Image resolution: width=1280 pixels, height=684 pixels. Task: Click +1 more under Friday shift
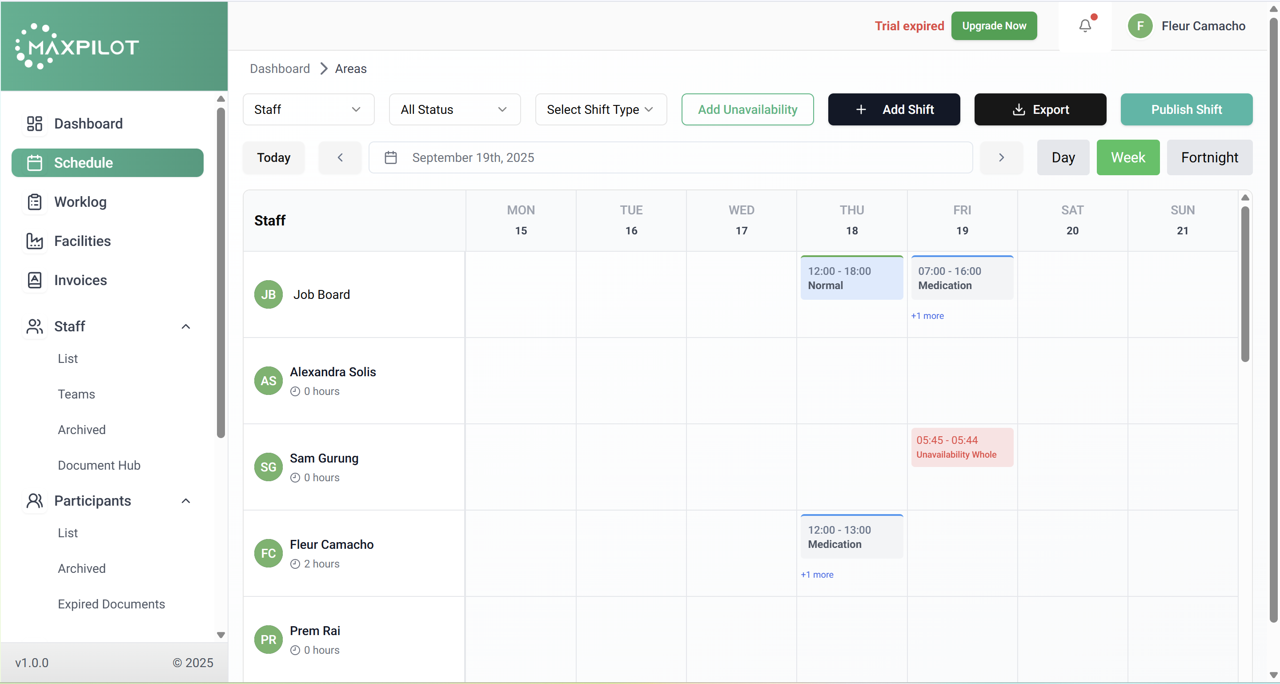click(x=927, y=316)
